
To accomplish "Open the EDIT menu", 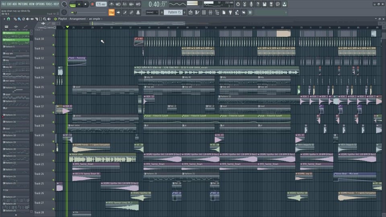I will coord(9,4).
